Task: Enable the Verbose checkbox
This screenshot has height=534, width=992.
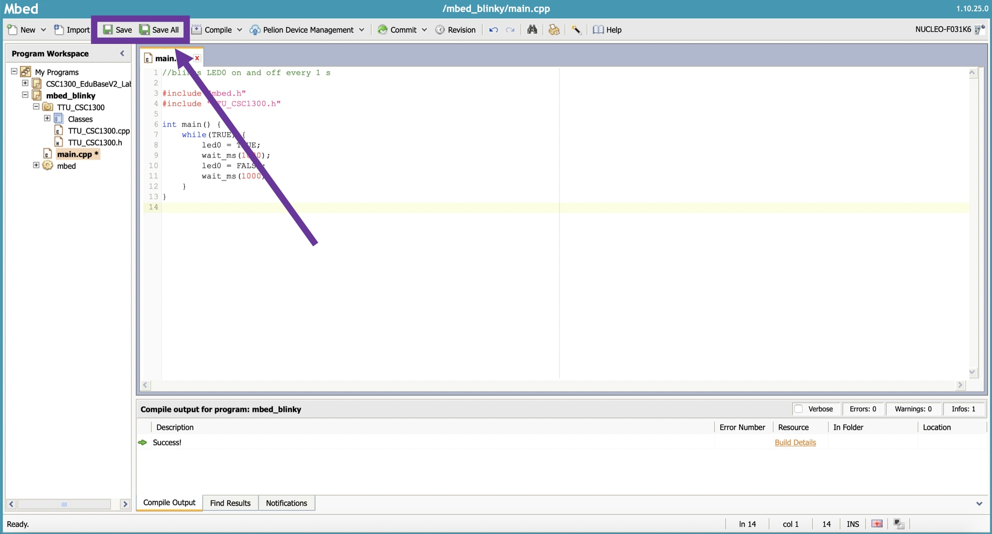Action: click(798, 409)
